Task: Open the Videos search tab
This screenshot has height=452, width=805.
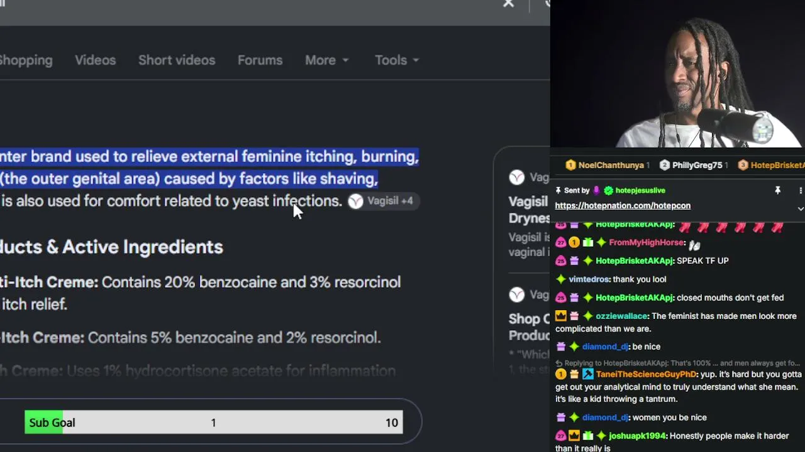Action: tap(96, 60)
